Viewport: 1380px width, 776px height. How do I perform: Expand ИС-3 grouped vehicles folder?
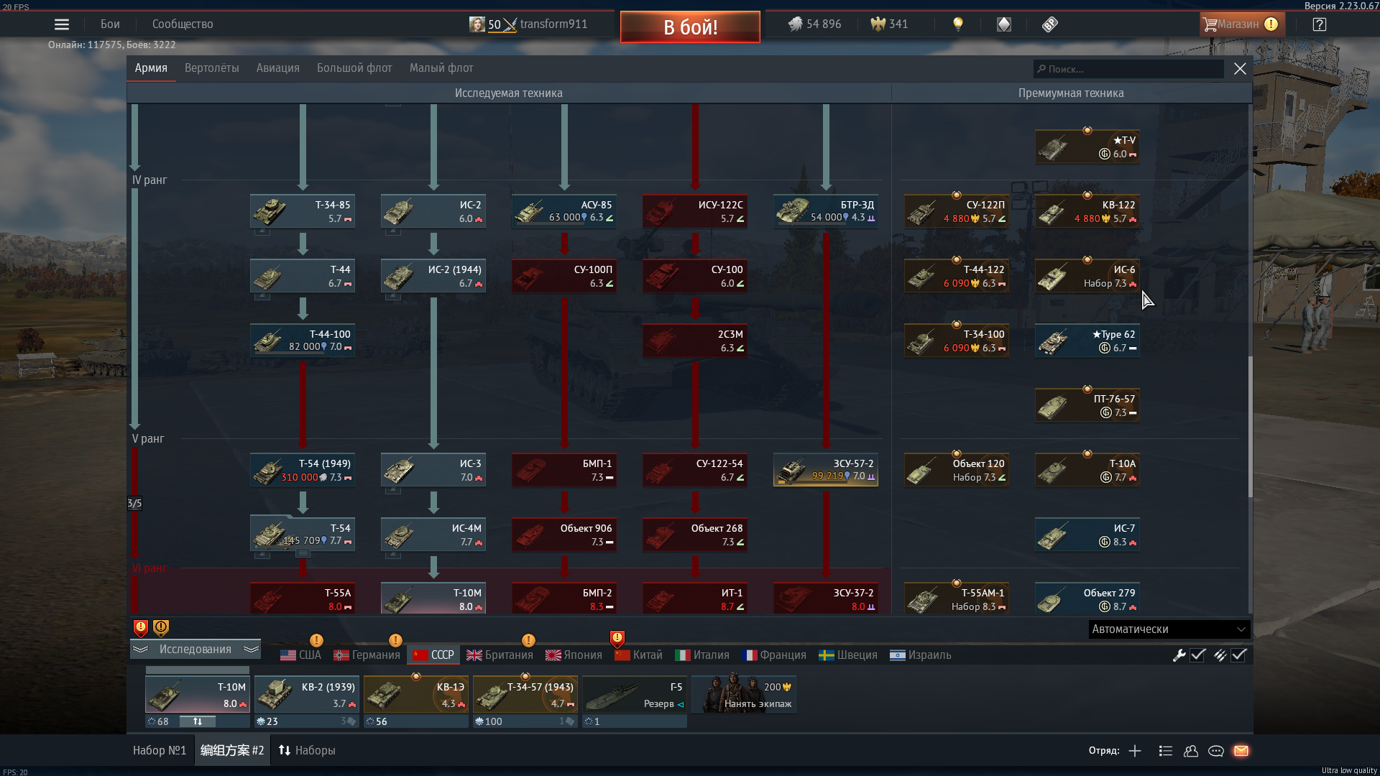point(393,491)
